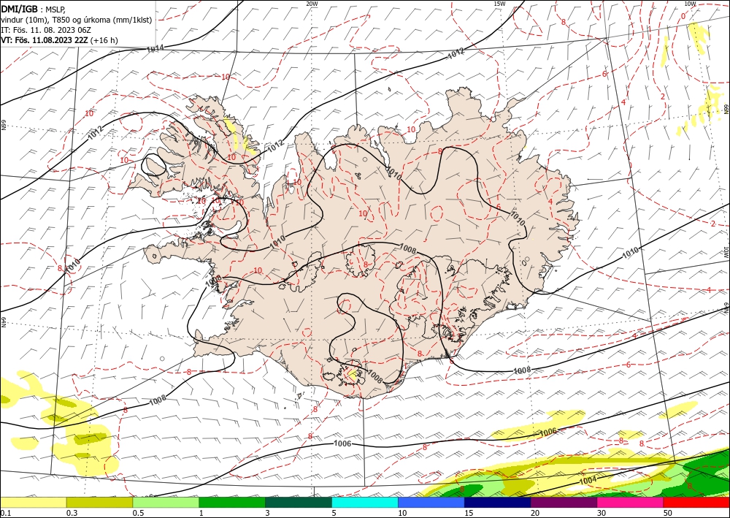Image resolution: width=730 pixels, height=518 pixels.
Task: Click the 50 legend scale value
Action: pyautogui.click(x=668, y=513)
